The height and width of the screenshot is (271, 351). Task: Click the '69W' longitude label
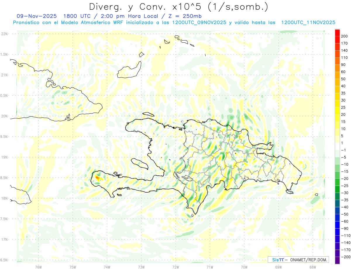(278, 267)
